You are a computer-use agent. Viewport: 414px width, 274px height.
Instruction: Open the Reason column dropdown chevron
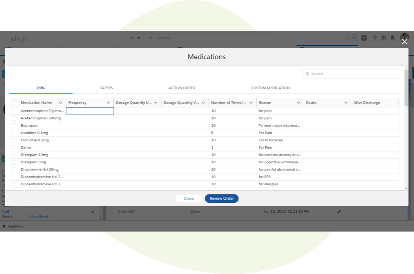[x=298, y=103]
